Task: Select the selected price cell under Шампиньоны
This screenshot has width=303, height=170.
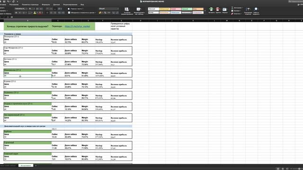Action: [x=27, y=76]
